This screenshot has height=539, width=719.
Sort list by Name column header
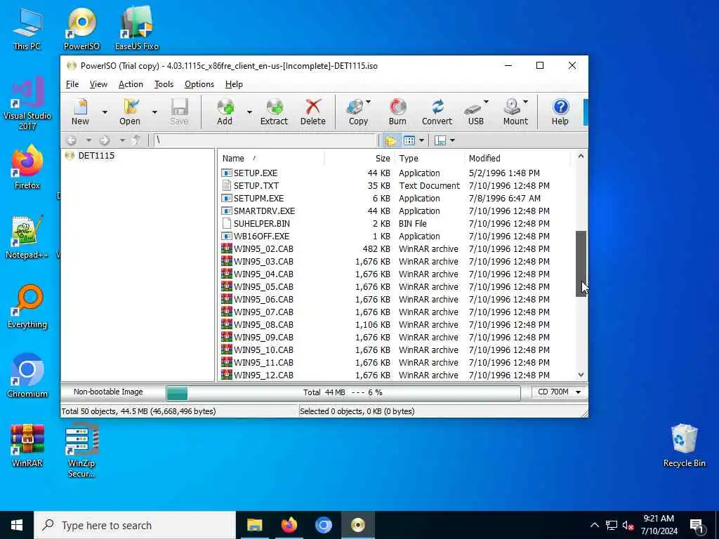tap(272, 158)
